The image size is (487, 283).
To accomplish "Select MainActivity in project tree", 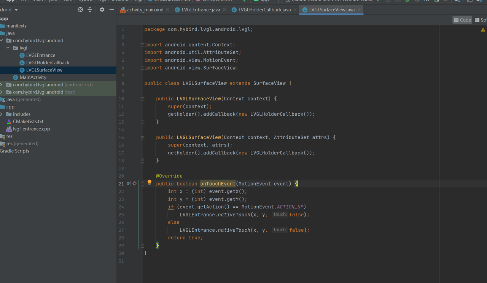I will pos(33,77).
